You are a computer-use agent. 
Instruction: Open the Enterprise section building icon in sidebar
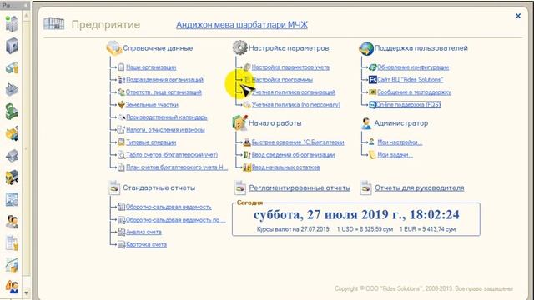pos(12,24)
